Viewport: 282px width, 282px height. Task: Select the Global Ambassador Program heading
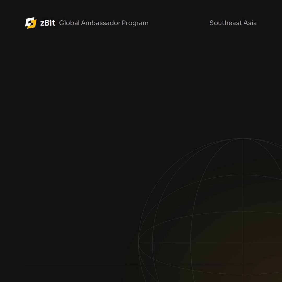point(104,23)
